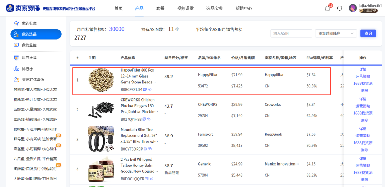Screen dimensions: 385x187
Task: Click link icon next to B0DDCLQQZR
Action: 152,178
